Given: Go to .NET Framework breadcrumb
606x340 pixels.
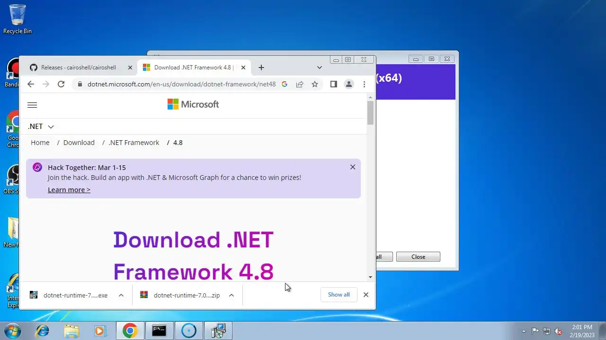Looking at the screenshot, I should point(134,143).
